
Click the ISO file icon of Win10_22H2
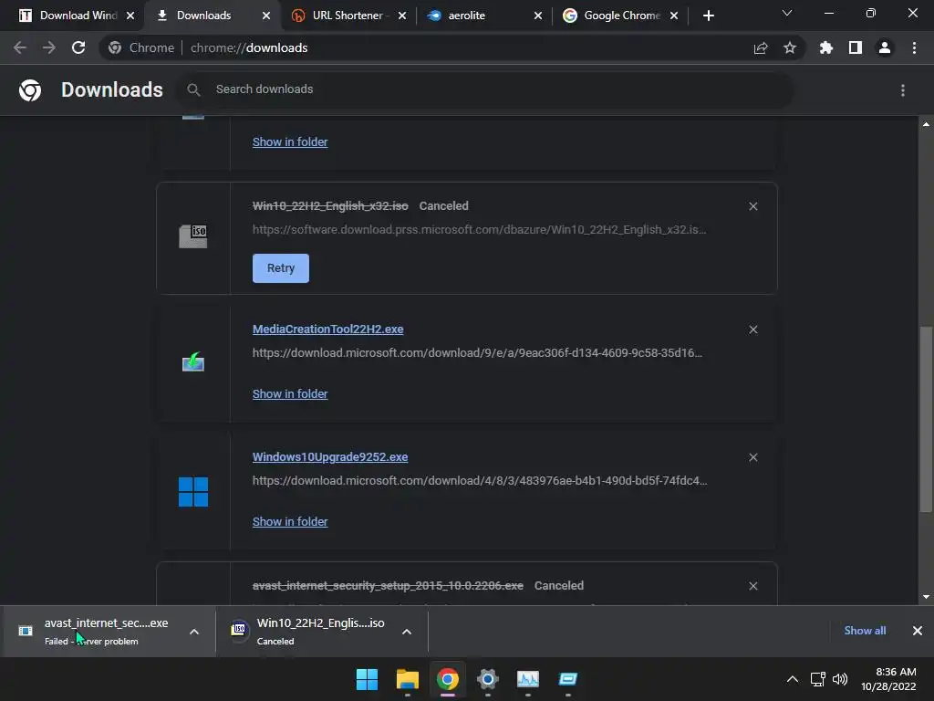[193, 236]
